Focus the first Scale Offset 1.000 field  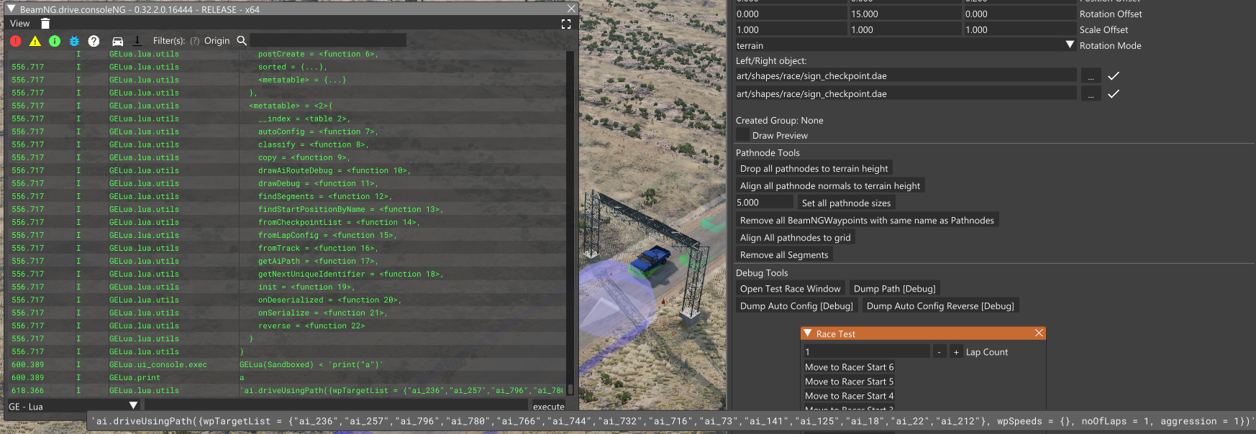coord(791,29)
